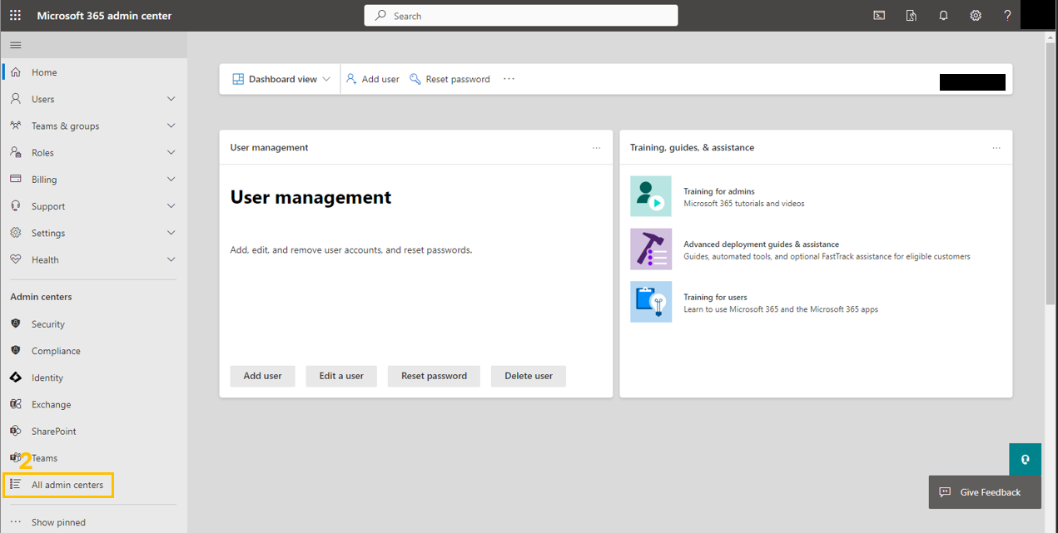Open the top bar settings gear
Screen dimensions: 1058x533
pyautogui.click(x=976, y=15)
